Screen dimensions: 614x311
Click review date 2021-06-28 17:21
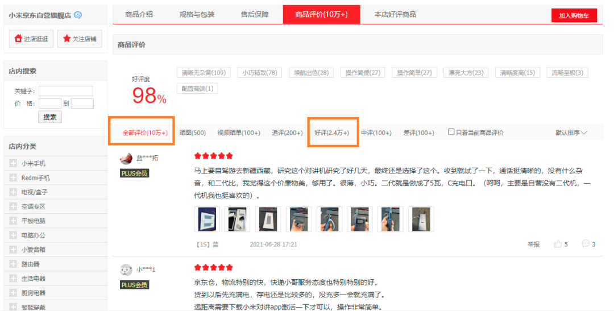pyautogui.click(x=273, y=244)
